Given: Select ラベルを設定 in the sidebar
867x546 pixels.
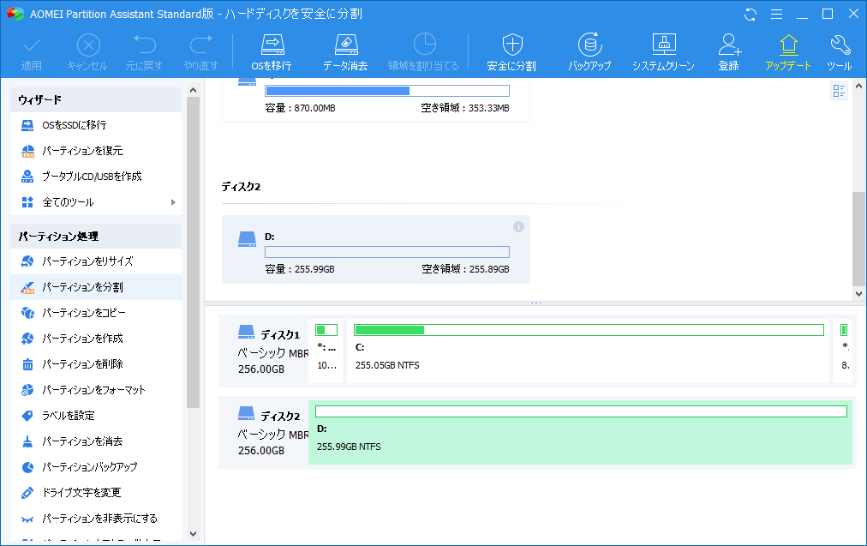Looking at the screenshot, I should click(x=96, y=416).
